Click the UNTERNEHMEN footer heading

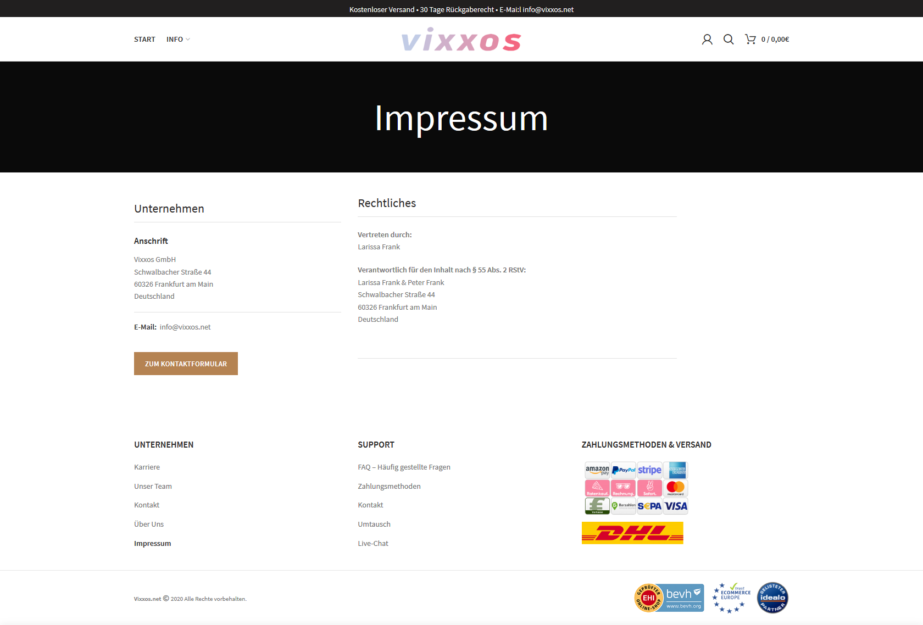[x=164, y=445]
